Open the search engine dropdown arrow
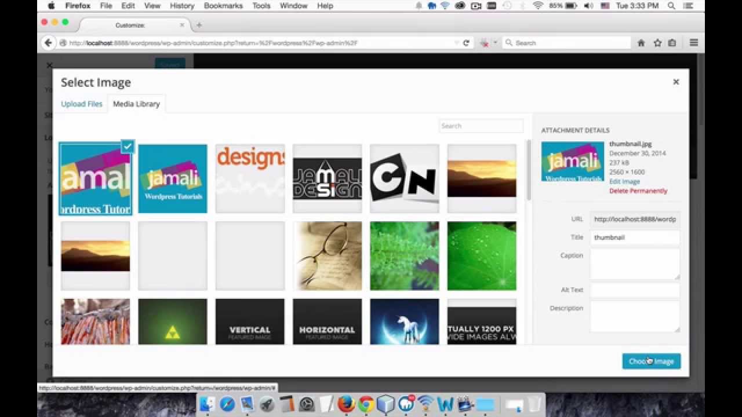Screen dimensions: 742x417 click(x=495, y=43)
